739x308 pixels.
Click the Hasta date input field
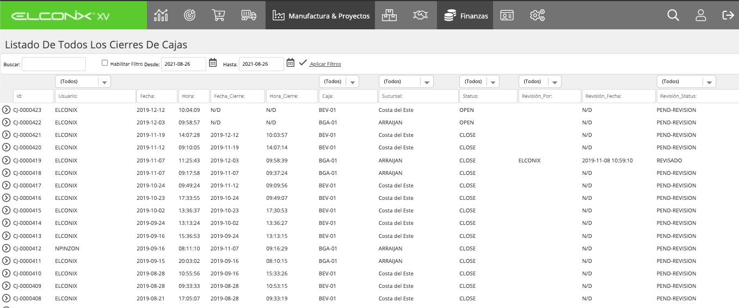261,64
